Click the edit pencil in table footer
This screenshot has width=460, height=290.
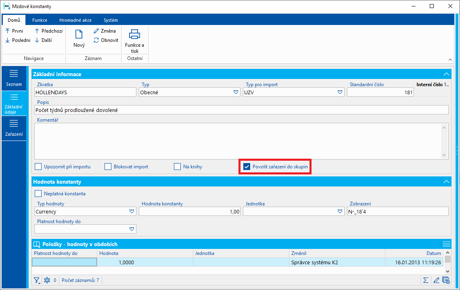pyautogui.click(x=436, y=280)
